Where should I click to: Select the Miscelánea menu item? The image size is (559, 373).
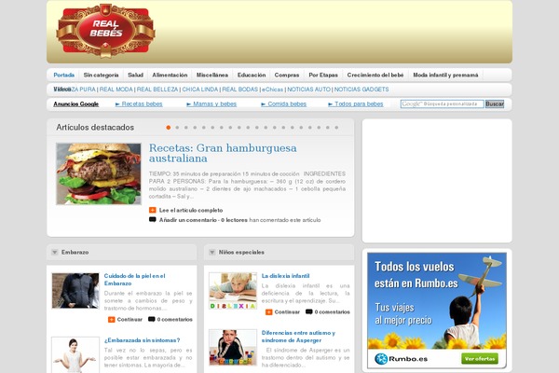coord(212,75)
